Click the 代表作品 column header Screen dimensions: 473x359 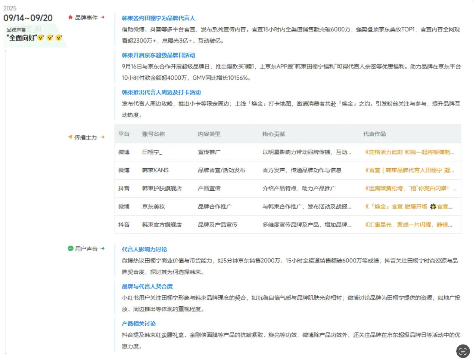click(x=374, y=134)
